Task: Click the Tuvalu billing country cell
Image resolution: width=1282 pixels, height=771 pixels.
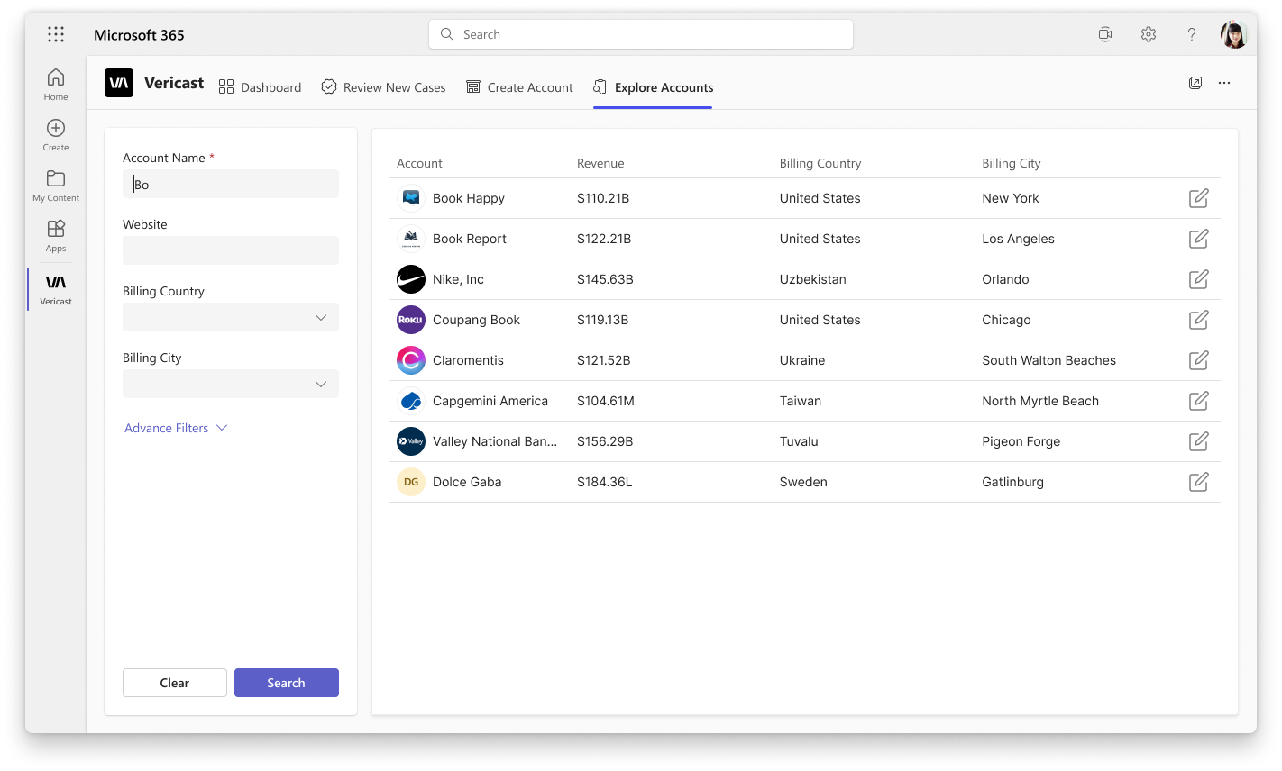Action: click(799, 441)
